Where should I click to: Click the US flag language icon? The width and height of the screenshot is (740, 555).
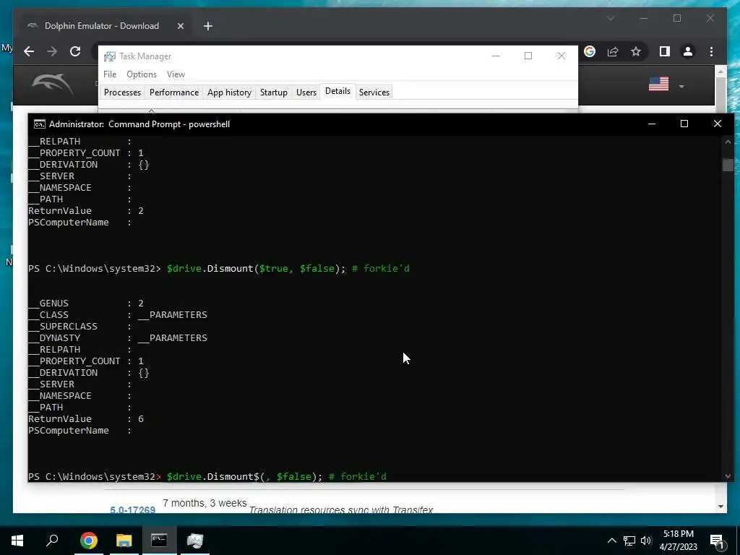(x=658, y=84)
